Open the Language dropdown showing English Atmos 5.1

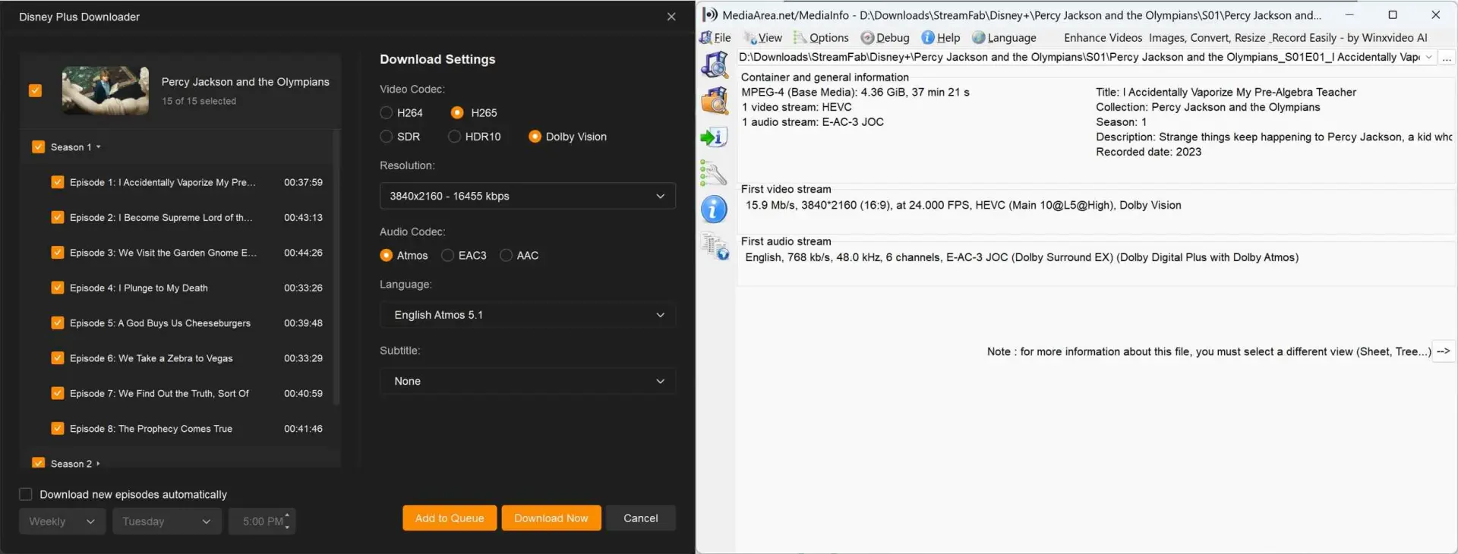click(527, 315)
